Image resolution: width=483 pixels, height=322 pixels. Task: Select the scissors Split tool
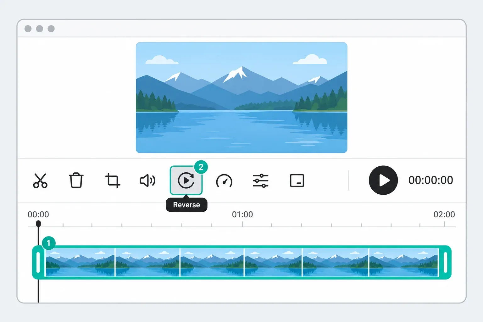40,180
